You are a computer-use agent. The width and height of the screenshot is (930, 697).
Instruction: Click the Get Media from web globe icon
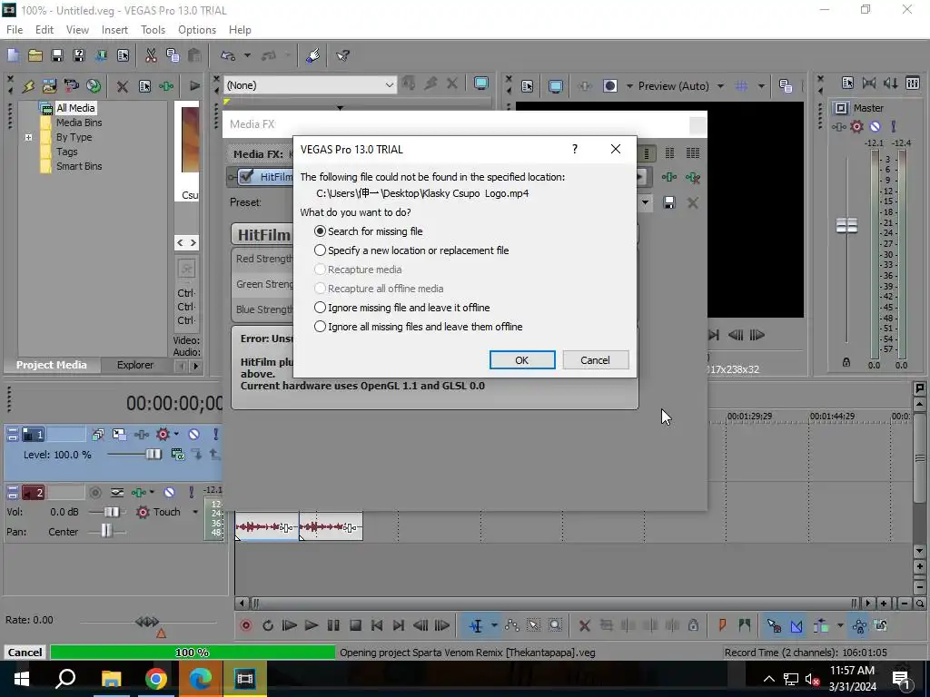94,86
